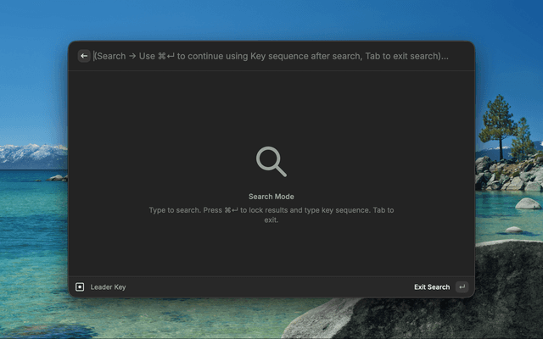Click the large magnifying glass icon
Viewport: 543px width, 339px height.
pyautogui.click(x=271, y=161)
